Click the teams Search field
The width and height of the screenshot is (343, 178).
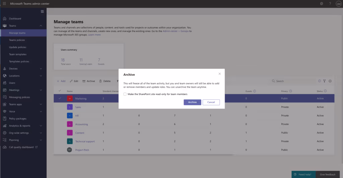click(x=293, y=81)
